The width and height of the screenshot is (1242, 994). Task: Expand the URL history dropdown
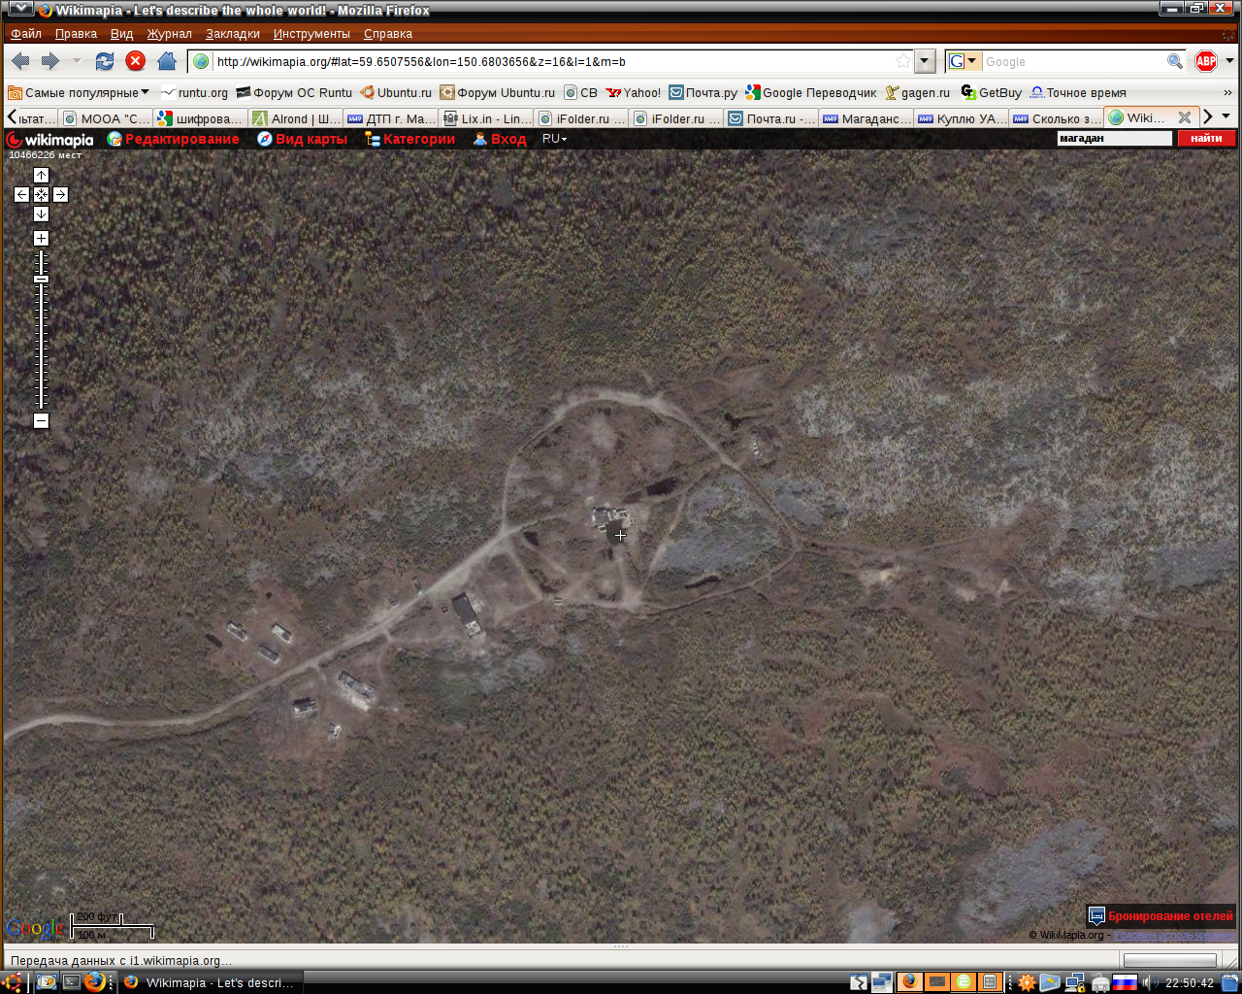click(925, 61)
